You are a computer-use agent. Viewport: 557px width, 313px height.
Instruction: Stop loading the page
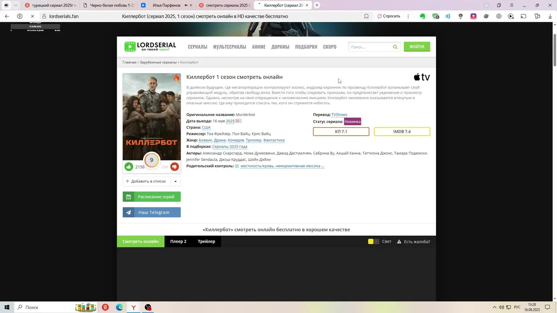click(33, 16)
